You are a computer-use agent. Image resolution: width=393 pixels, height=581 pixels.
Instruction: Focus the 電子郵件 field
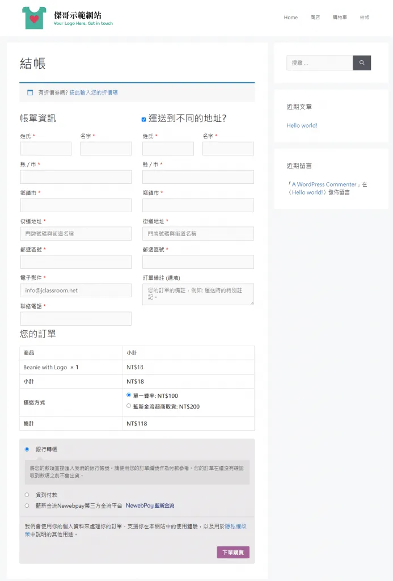tap(76, 290)
